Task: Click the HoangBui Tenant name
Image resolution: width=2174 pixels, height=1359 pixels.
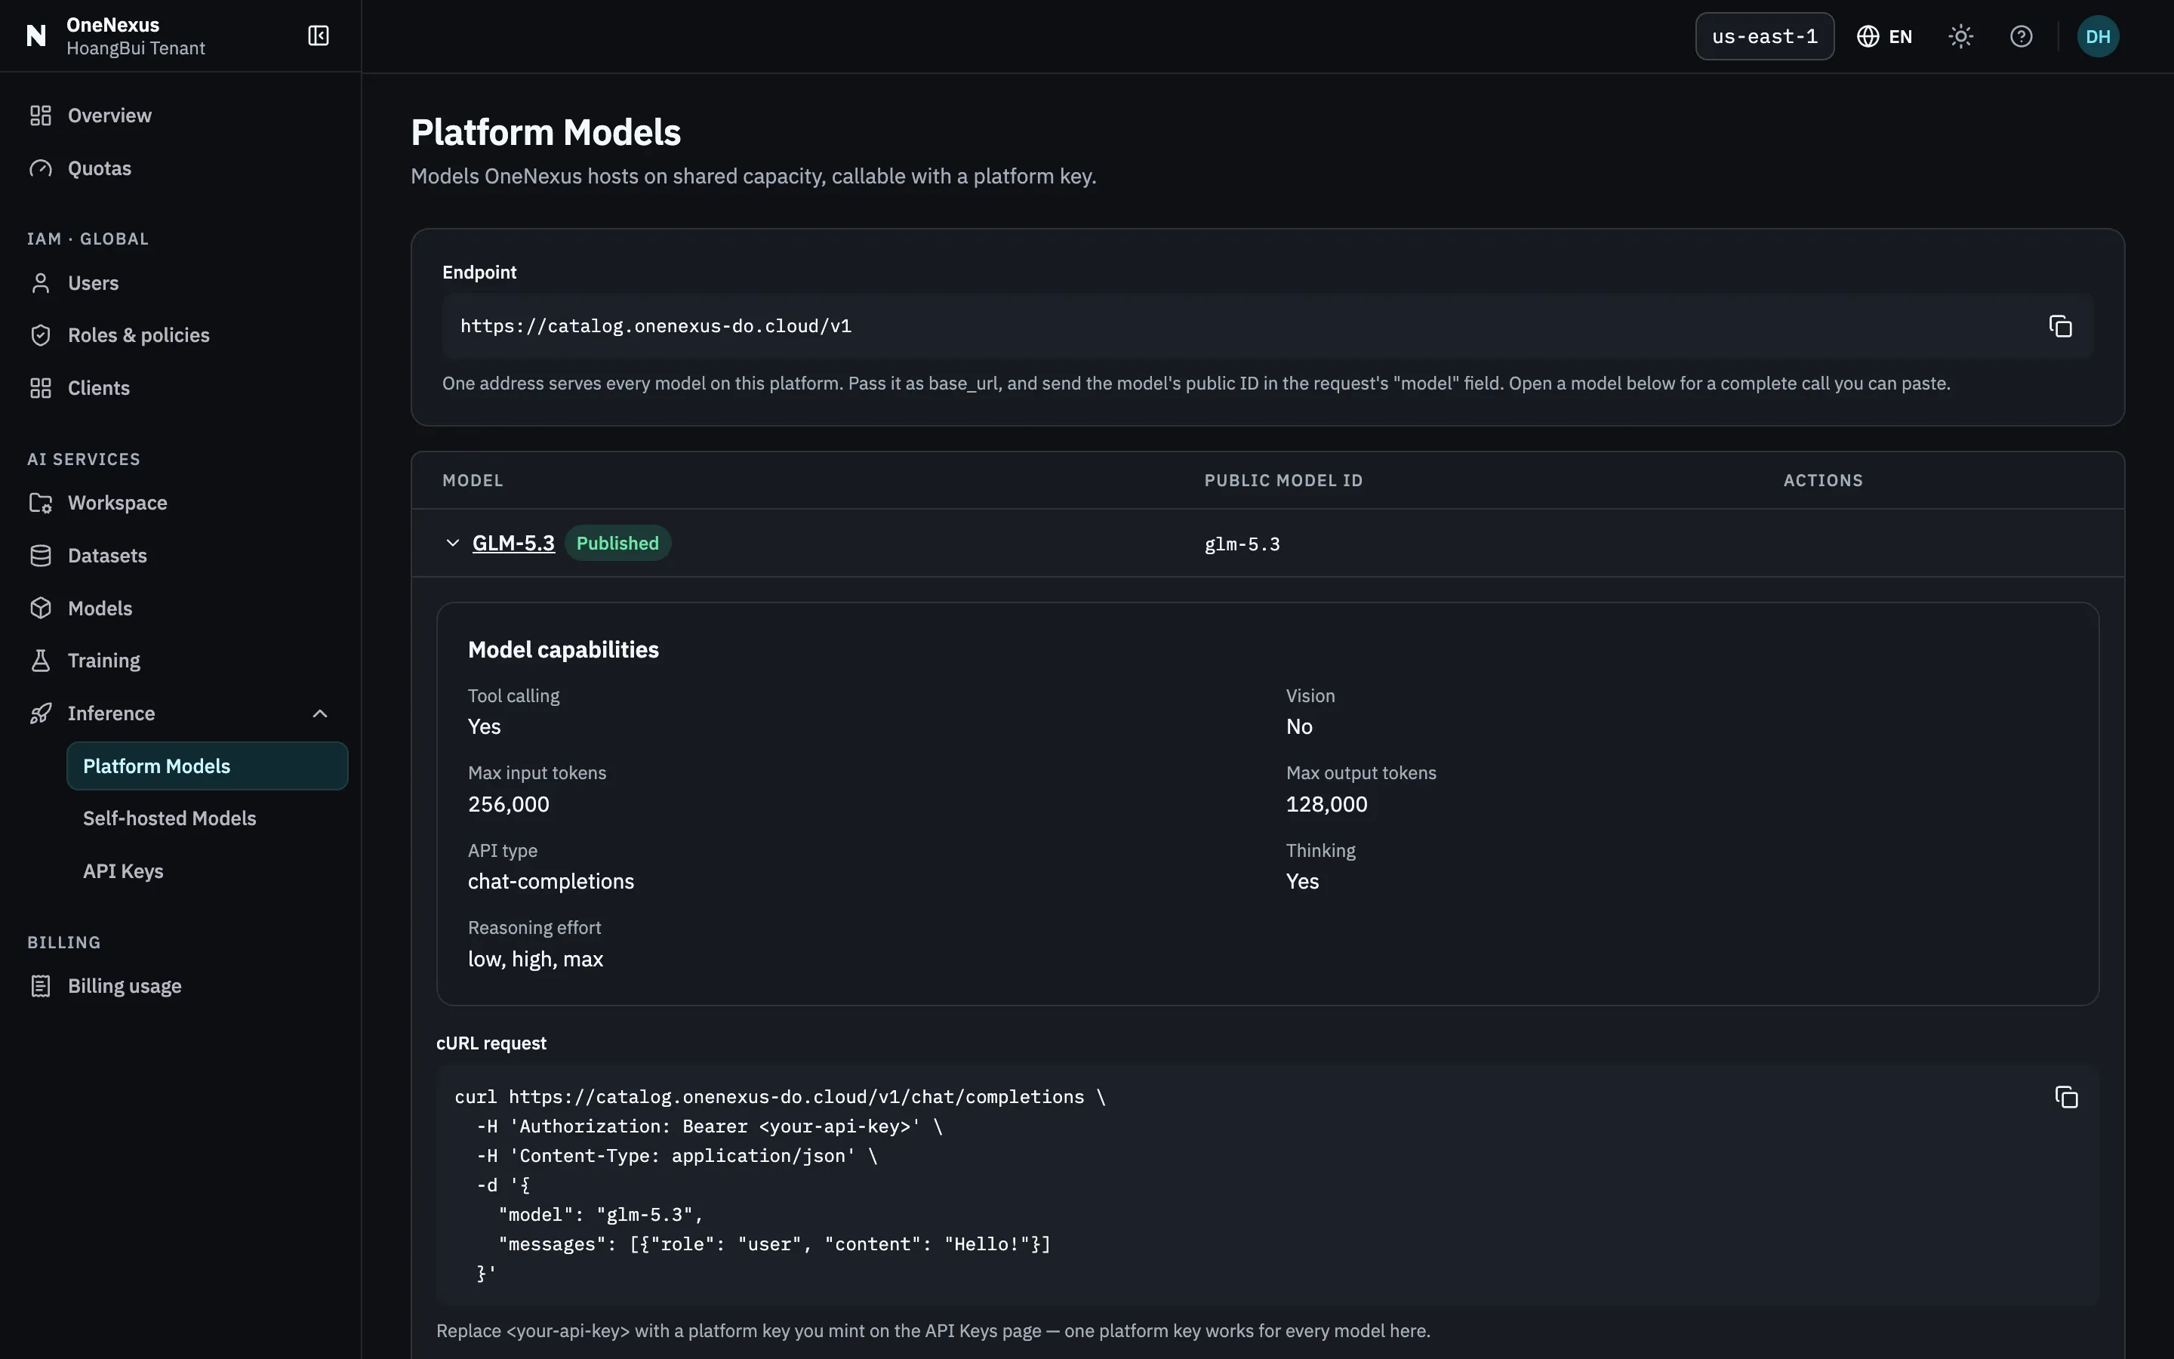Action: click(x=136, y=48)
